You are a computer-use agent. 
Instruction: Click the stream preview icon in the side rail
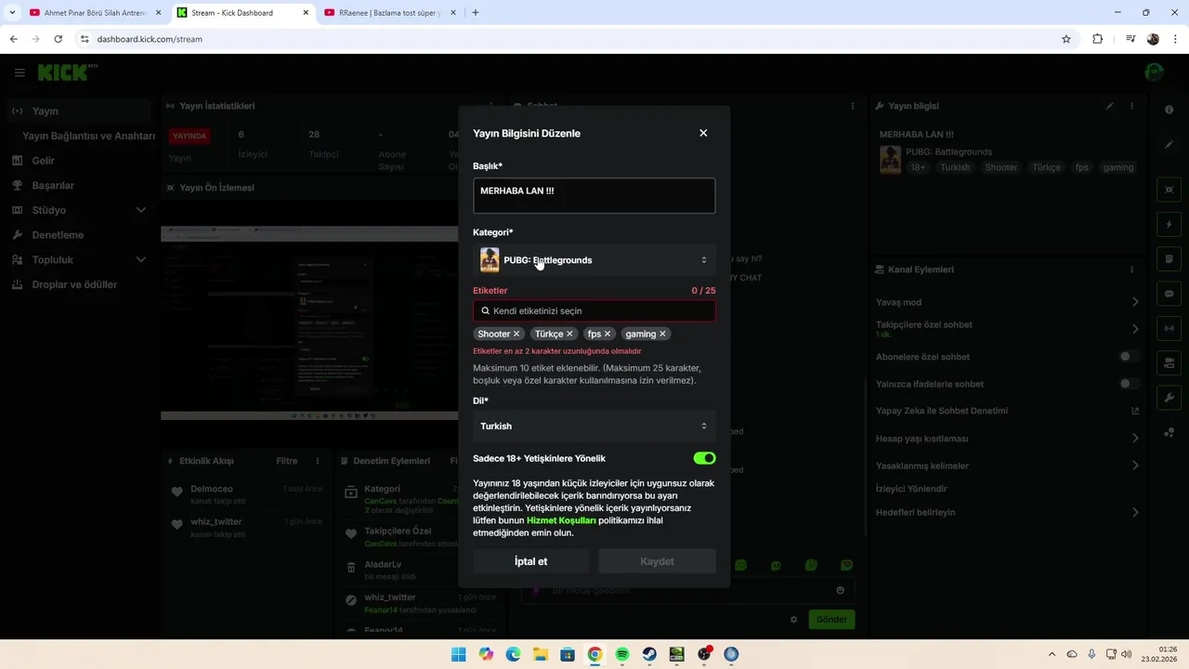[1169, 190]
